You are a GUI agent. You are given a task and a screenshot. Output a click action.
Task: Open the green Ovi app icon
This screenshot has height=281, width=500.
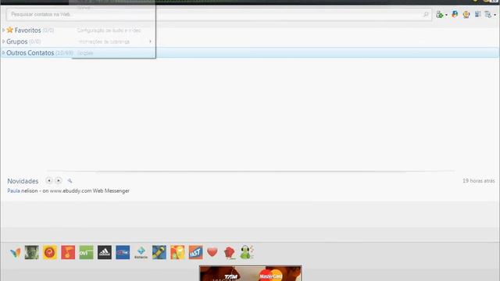(x=86, y=252)
